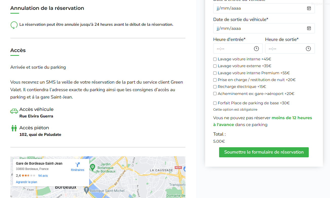Enable Lavage voiture externe +35€ option
The height and width of the screenshot is (198, 330).
tap(215, 66)
